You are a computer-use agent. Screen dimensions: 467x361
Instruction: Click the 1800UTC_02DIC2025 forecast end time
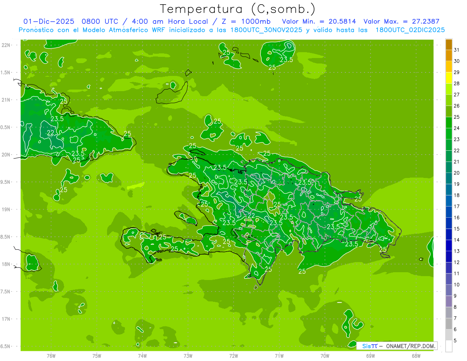point(410,30)
